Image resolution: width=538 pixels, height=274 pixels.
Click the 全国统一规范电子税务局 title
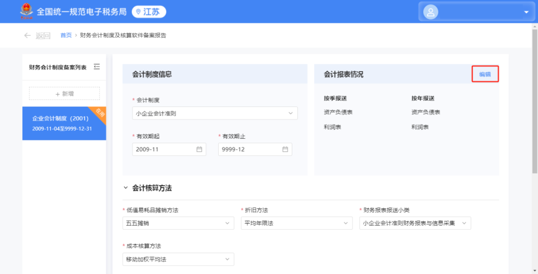(82, 11)
